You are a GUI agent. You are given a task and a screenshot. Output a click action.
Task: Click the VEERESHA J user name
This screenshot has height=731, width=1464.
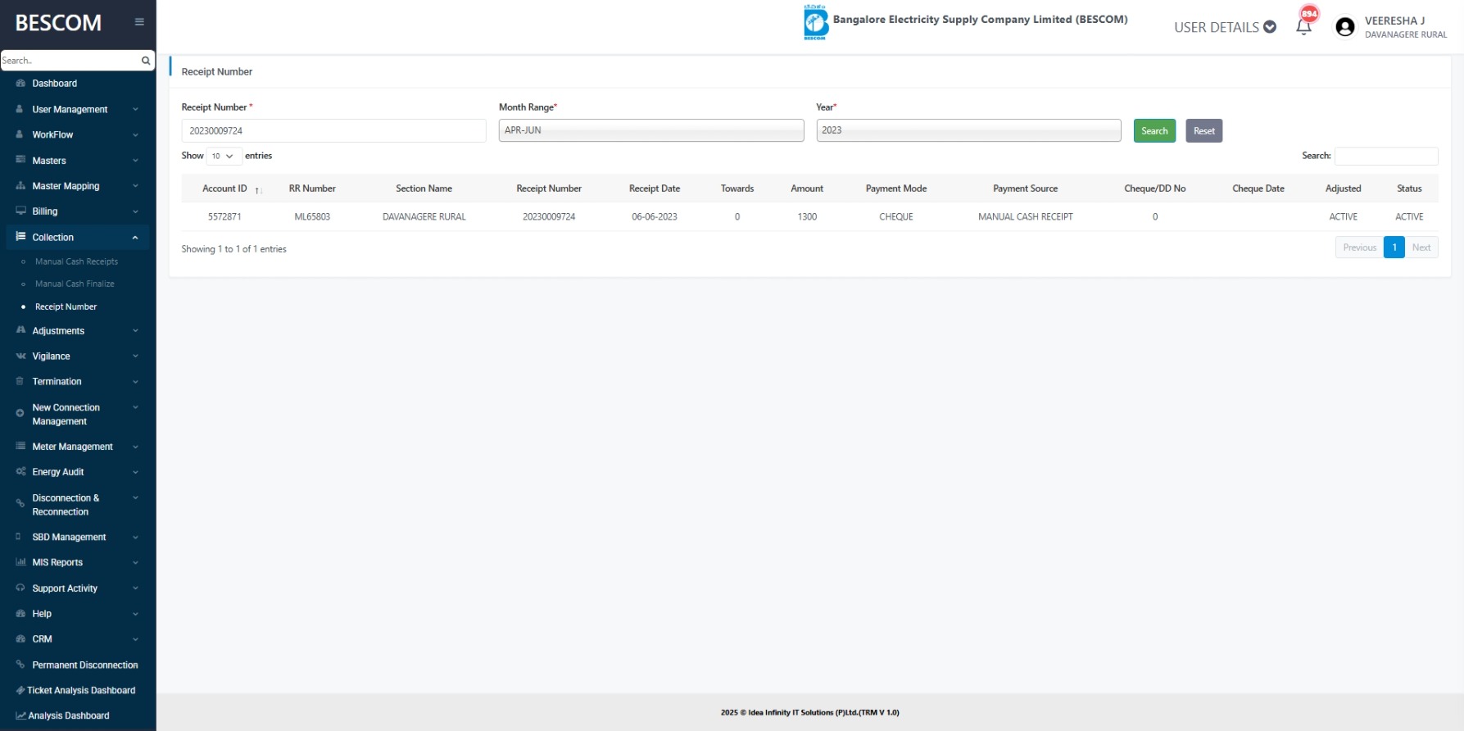point(1394,20)
